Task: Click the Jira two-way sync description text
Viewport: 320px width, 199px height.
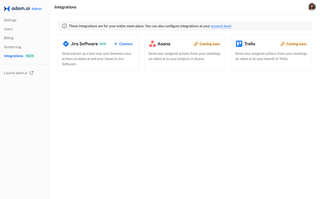Action: pos(97,58)
